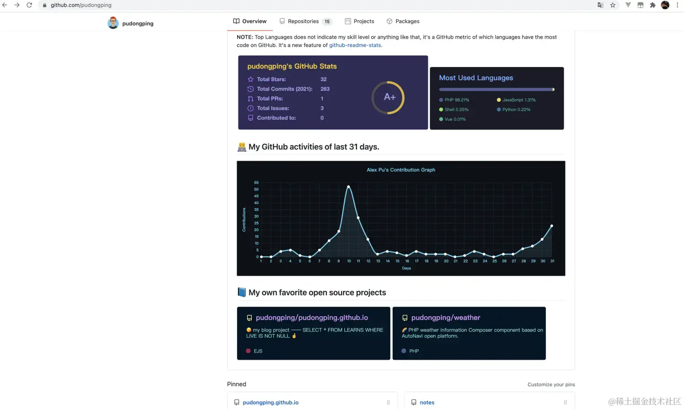Switch to the Repositories tab

(x=306, y=21)
